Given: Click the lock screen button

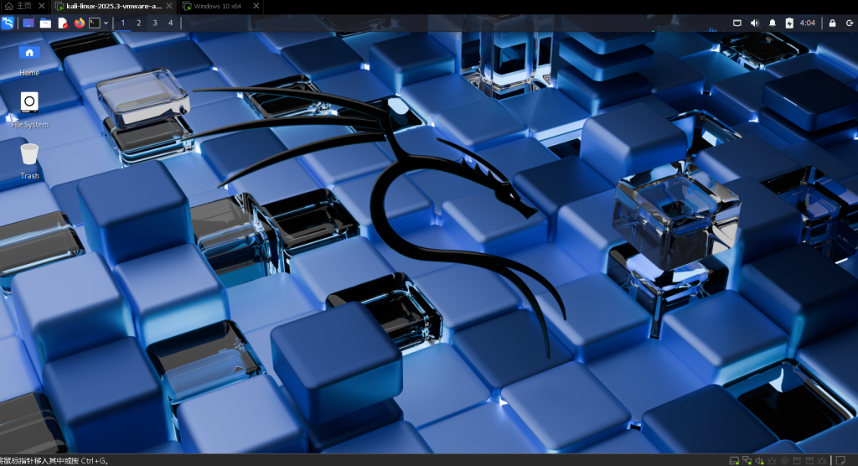Looking at the screenshot, I should [x=832, y=23].
